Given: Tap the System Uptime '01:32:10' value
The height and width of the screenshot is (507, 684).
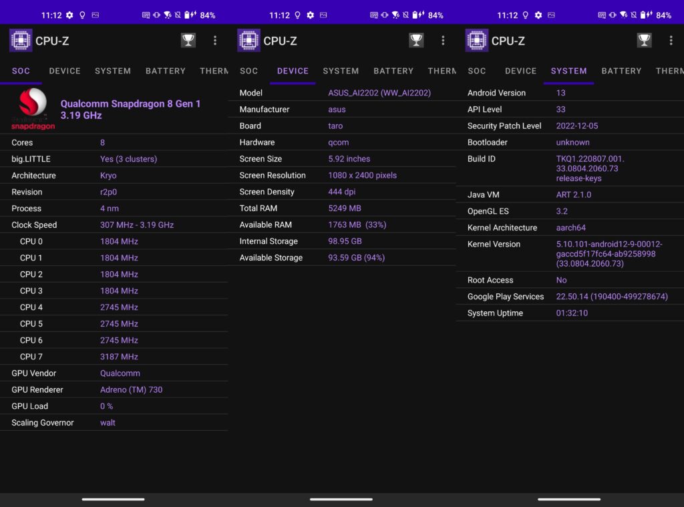Looking at the screenshot, I should 572,313.
